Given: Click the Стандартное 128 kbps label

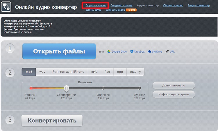Looking at the screenshot, I should pyautogui.click(x=66, y=96).
